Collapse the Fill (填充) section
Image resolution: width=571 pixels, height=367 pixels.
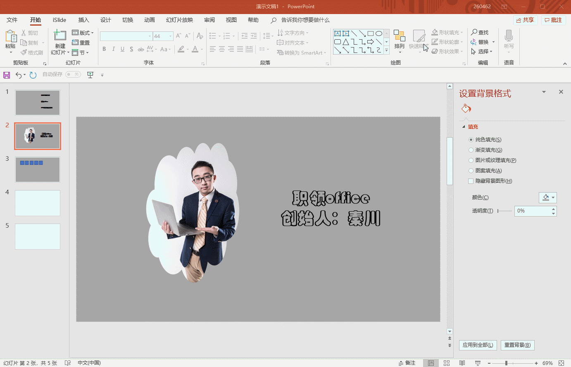(x=464, y=127)
